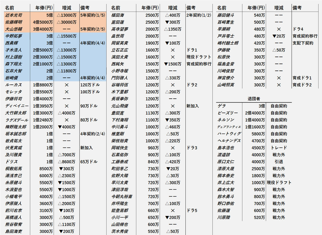Select the change value "△30000万"
Image resolution: width=322 pixels, height=235 pixels.
(67, 22)
